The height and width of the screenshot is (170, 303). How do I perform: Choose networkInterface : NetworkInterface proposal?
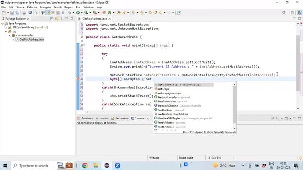coord(184,85)
